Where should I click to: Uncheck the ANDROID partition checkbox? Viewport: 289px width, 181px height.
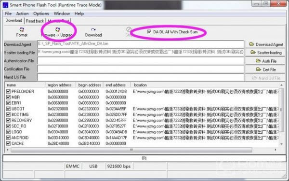coord(8,138)
